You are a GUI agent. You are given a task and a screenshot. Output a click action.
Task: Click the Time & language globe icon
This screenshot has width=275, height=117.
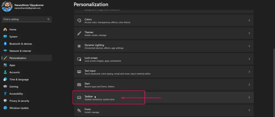tap(5, 79)
